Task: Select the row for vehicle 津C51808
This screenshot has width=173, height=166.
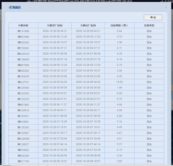Action: click(86, 31)
